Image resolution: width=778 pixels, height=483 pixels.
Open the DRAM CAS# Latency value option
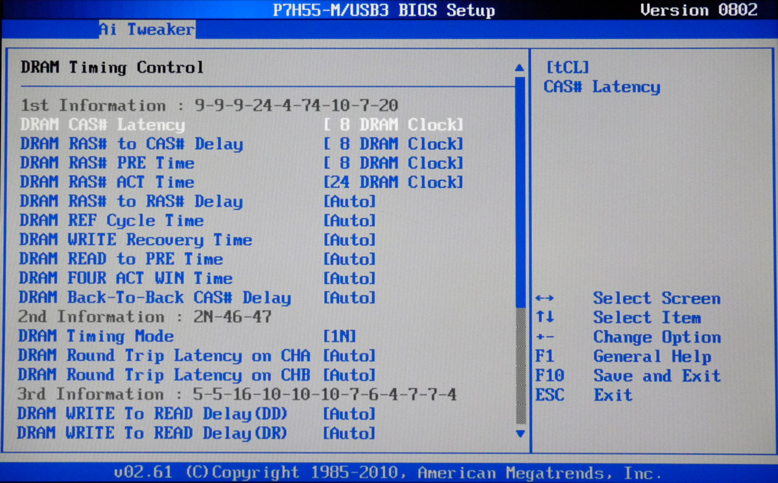pos(394,124)
